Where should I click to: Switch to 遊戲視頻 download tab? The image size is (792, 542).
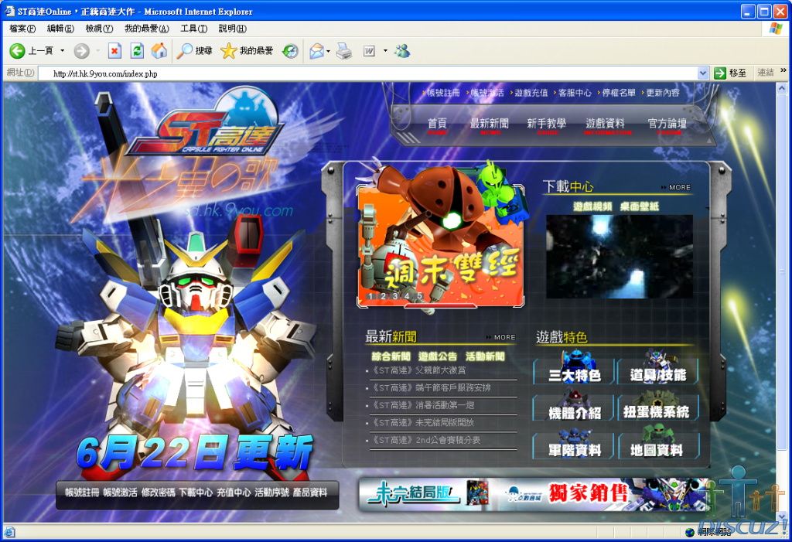pos(592,206)
